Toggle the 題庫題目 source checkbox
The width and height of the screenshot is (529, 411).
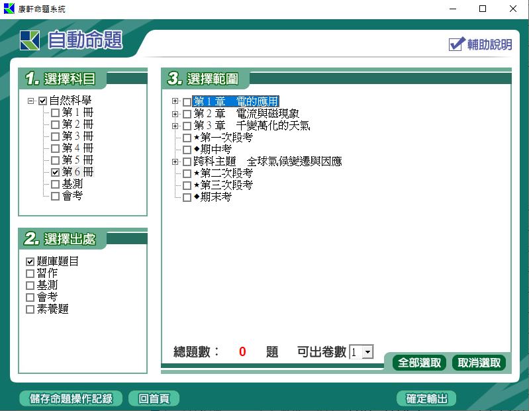click(30, 262)
